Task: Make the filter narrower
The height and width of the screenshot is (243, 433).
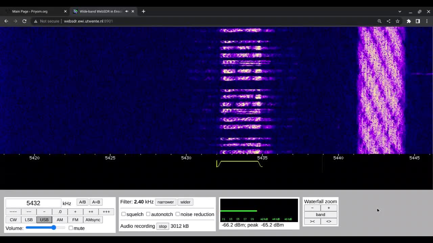Action: pyautogui.click(x=165, y=202)
